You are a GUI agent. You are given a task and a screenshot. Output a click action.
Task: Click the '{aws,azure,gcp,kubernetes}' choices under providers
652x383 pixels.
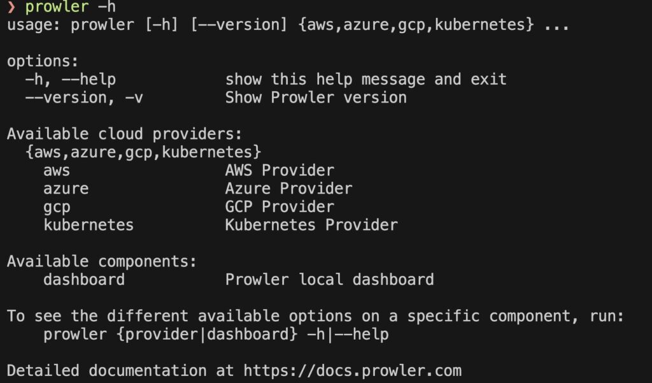pos(143,152)
